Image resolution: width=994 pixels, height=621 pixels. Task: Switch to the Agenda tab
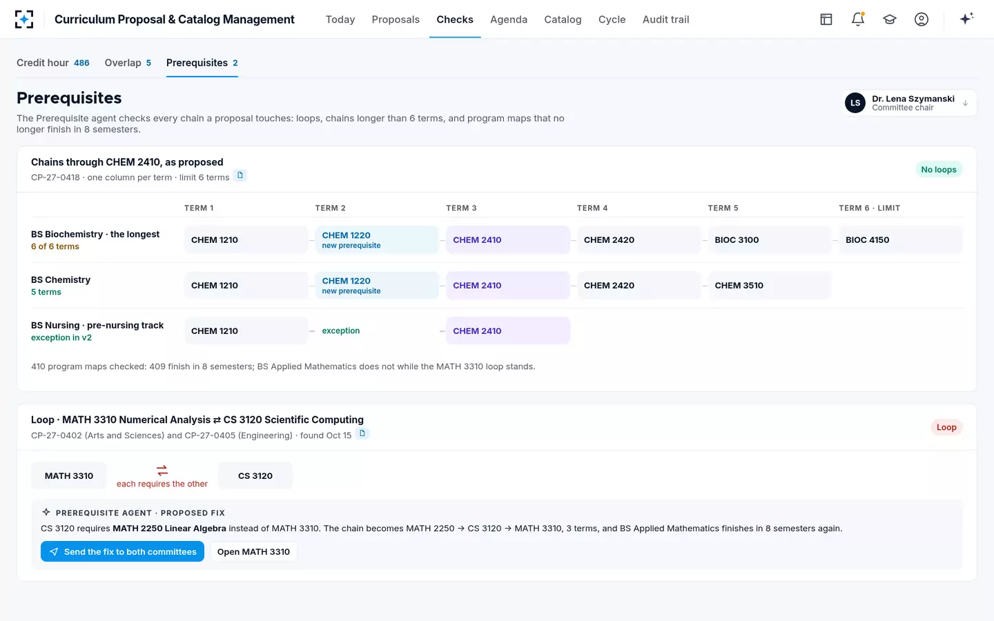(509, 19)
